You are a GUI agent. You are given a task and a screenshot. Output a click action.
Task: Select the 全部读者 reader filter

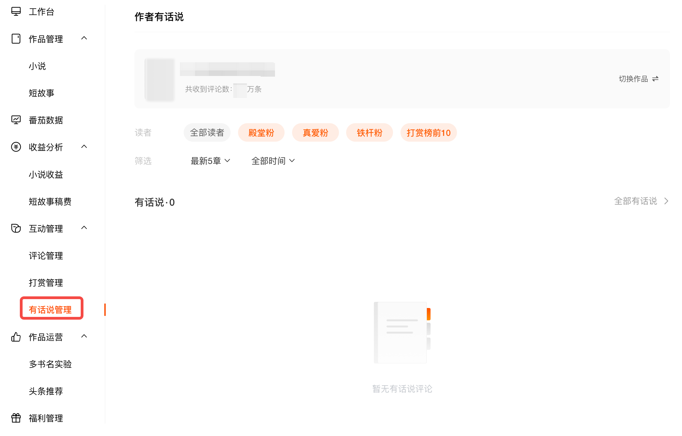(207, 132)
